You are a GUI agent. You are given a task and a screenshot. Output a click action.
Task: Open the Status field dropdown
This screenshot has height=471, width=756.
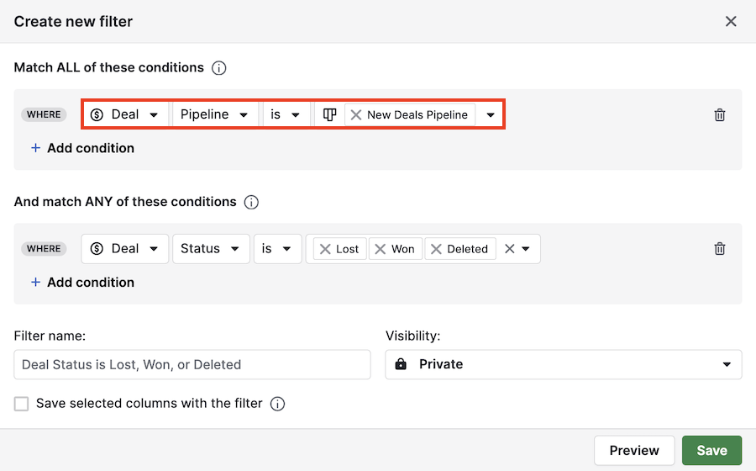tap(210, 249)
